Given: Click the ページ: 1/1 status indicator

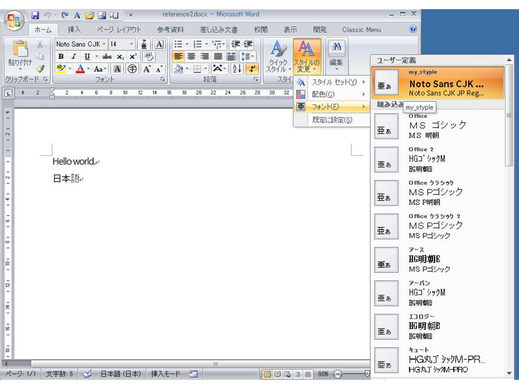Looking at the screenshot, I should 21,374.
